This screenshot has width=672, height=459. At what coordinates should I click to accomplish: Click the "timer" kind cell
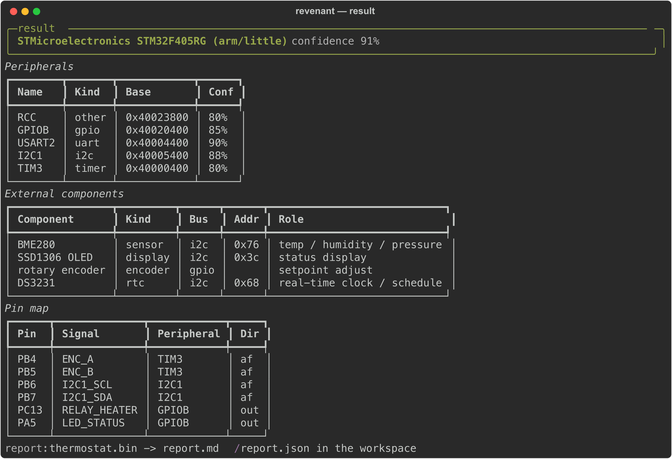[91, 168]
